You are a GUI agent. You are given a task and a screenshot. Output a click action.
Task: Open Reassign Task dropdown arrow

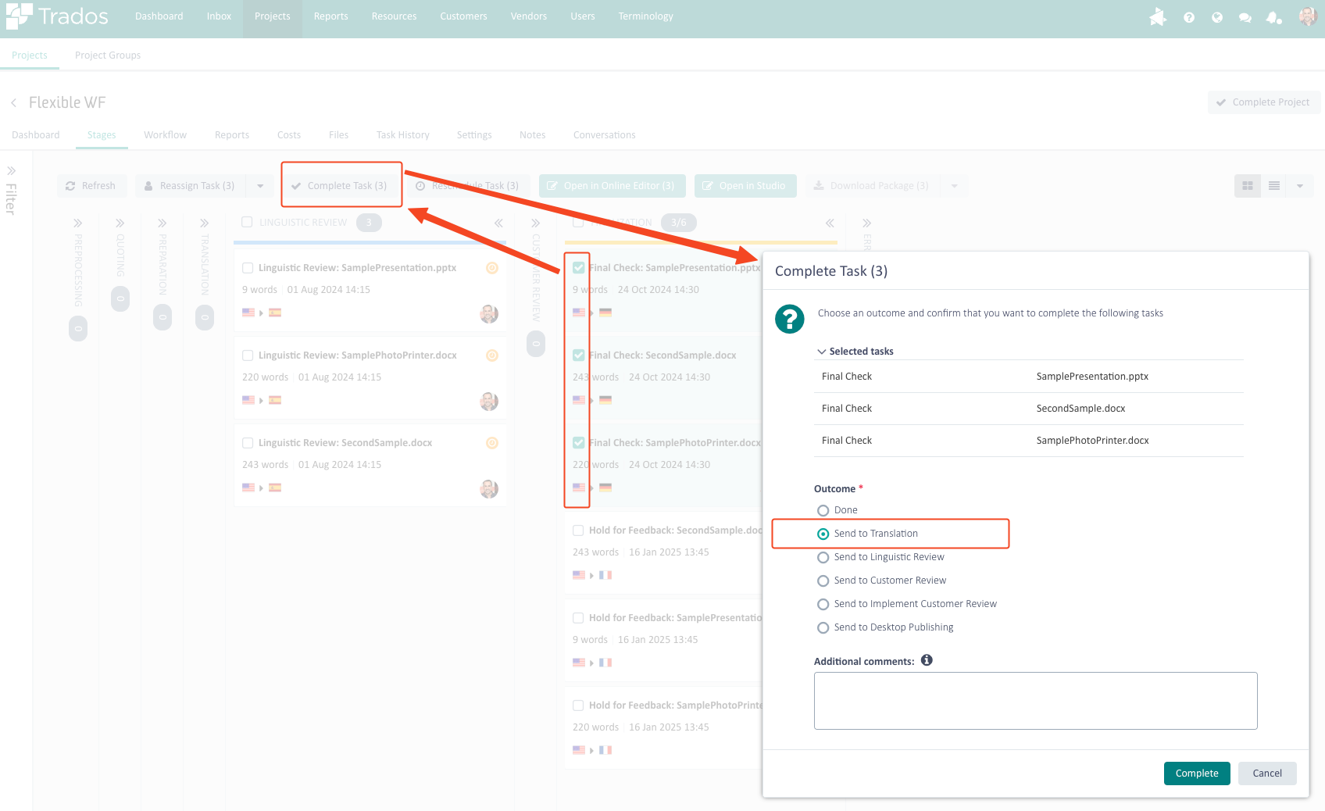pyautogui.click(x=260, y=186)
